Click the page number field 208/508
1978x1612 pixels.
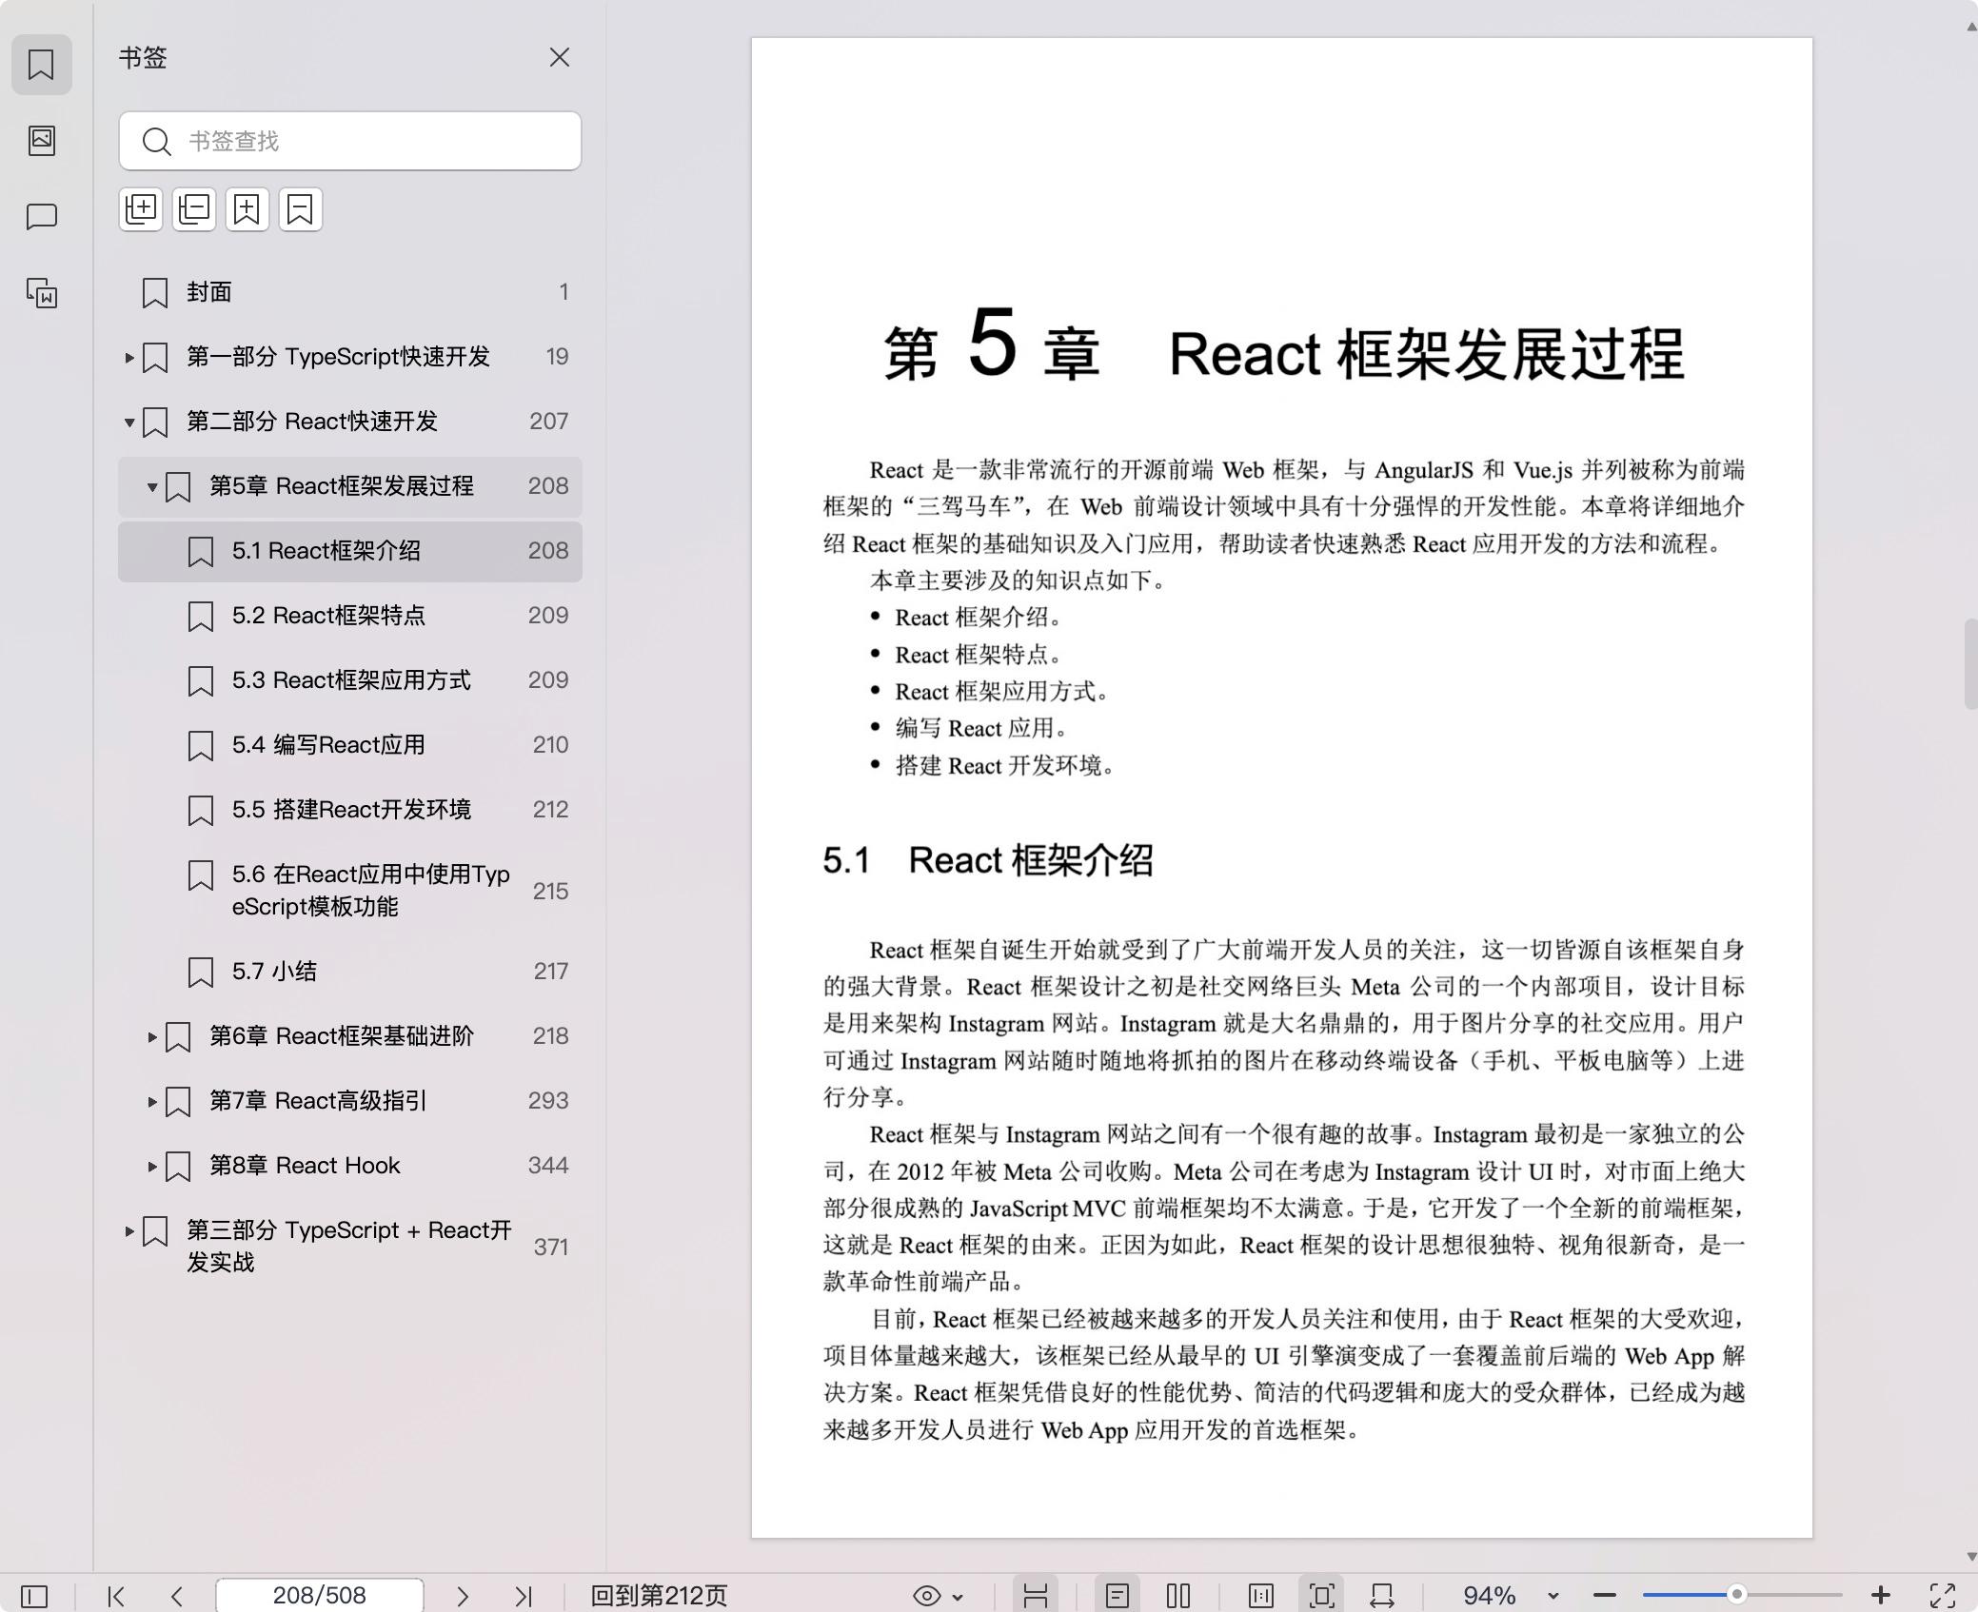(x=320, y=1596)
